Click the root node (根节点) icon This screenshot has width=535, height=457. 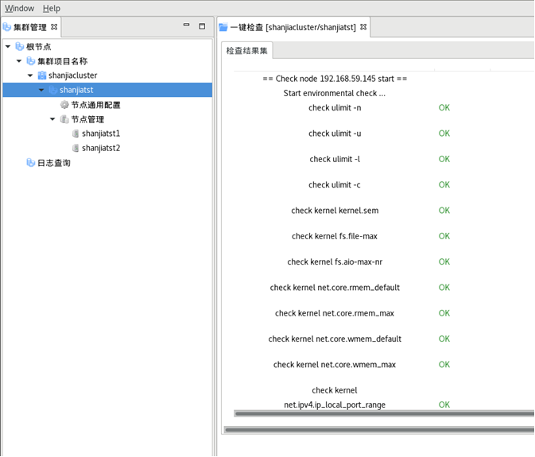click(20, 47)
